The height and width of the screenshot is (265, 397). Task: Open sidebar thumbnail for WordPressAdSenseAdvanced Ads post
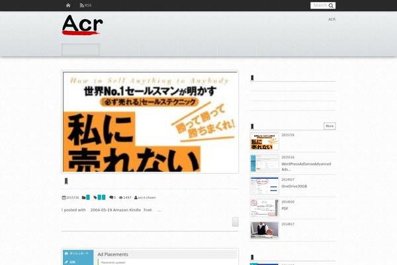tap(264, 164)
